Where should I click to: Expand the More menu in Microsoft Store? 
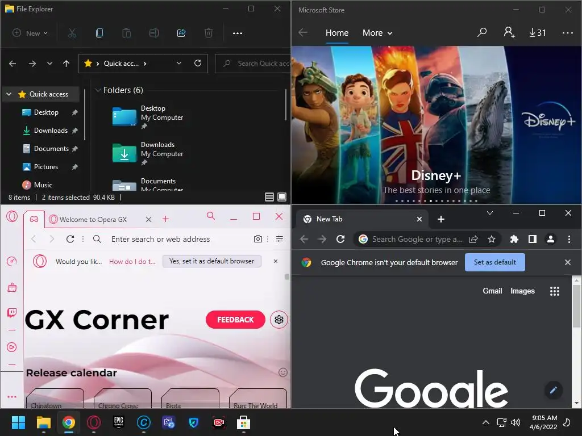click(x=377, y=32)
